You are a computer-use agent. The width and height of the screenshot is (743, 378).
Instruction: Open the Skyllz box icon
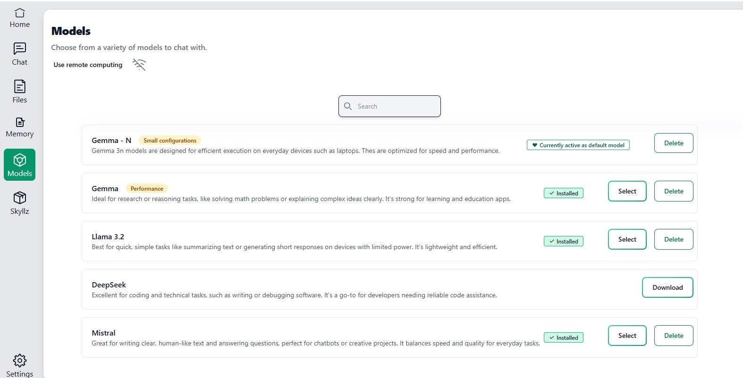(x=20, y=198)
